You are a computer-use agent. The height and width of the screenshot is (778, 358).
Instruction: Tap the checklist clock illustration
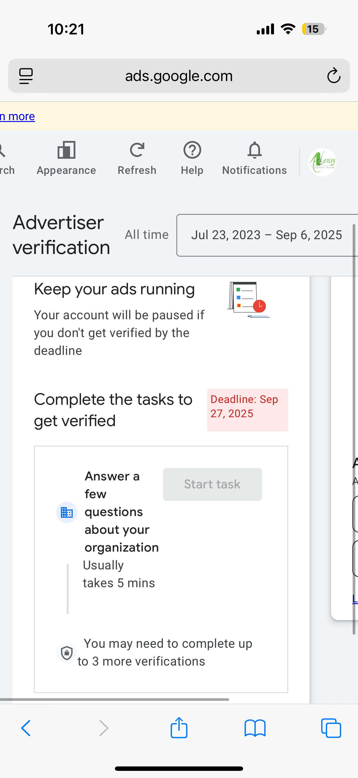coord(248,300)
